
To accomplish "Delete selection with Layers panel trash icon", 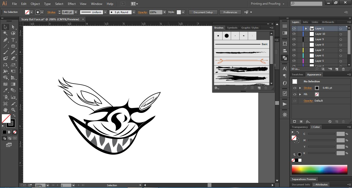I will [x=343, y=69].
